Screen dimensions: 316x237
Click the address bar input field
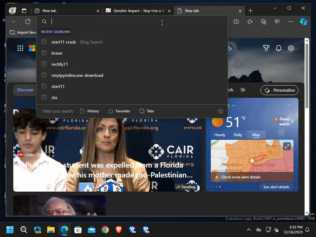point(132,21)
